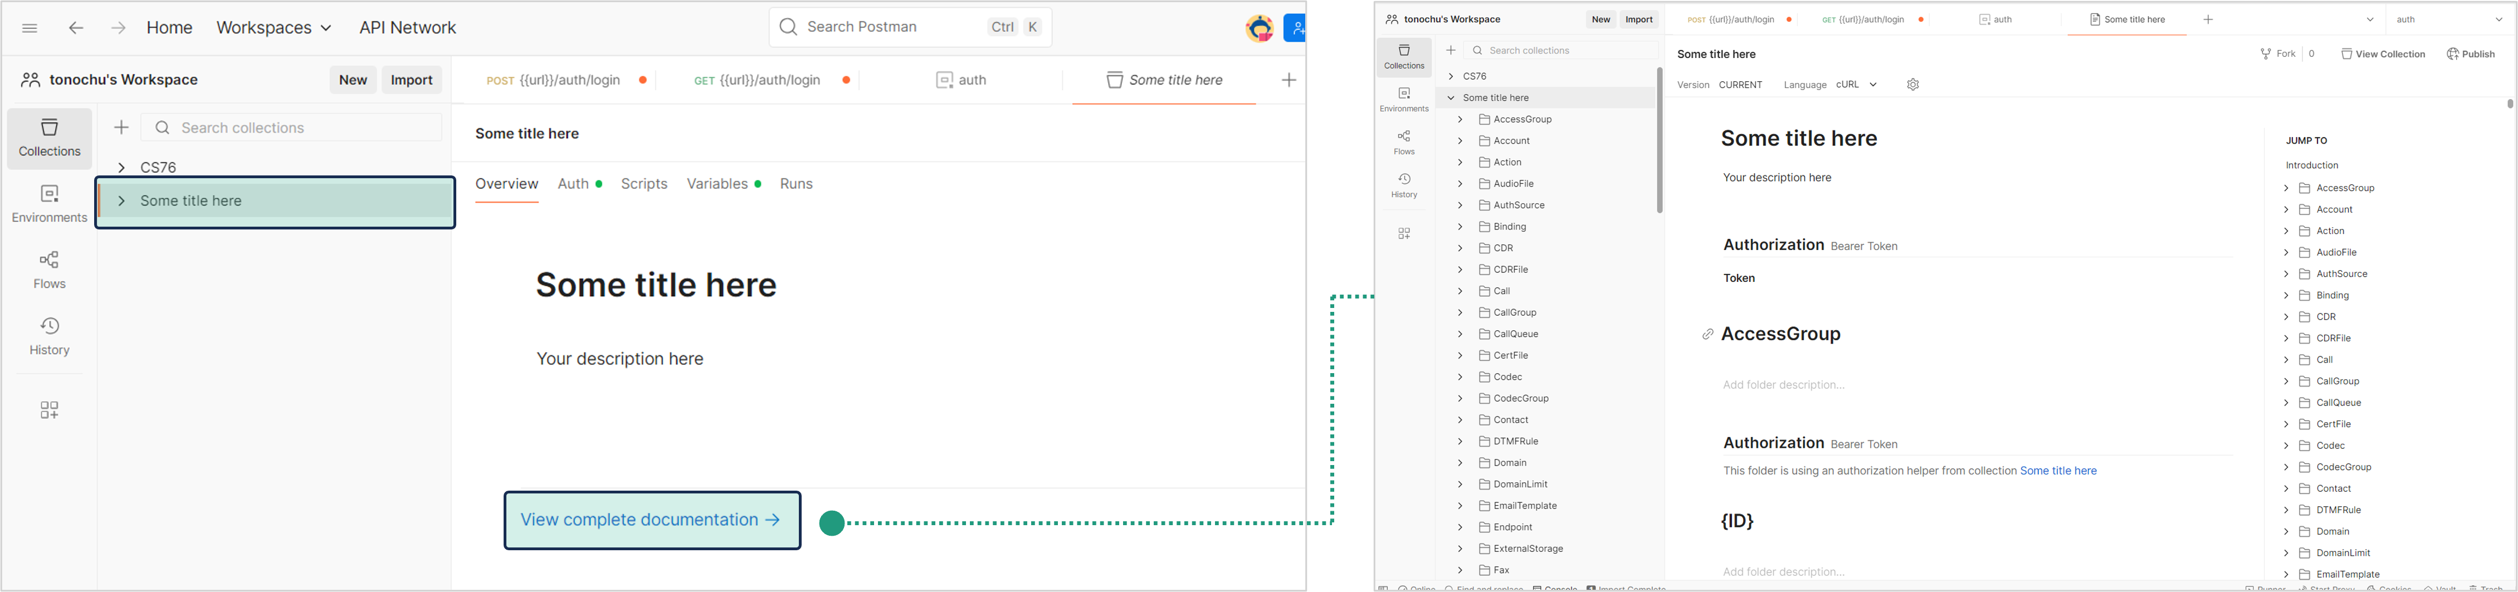Switch to the Scripts tab

644,184
